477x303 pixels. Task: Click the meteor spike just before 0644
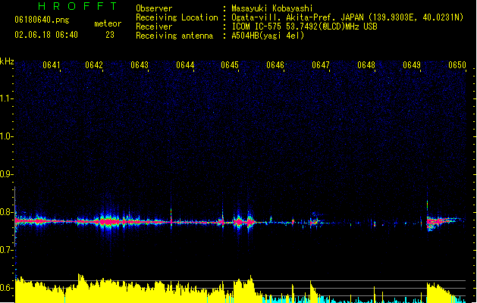(171, 217)
